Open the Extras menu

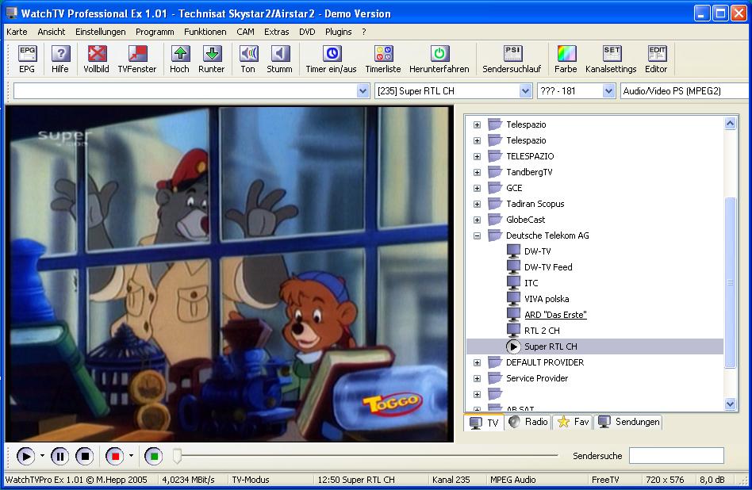coord(277,32)
